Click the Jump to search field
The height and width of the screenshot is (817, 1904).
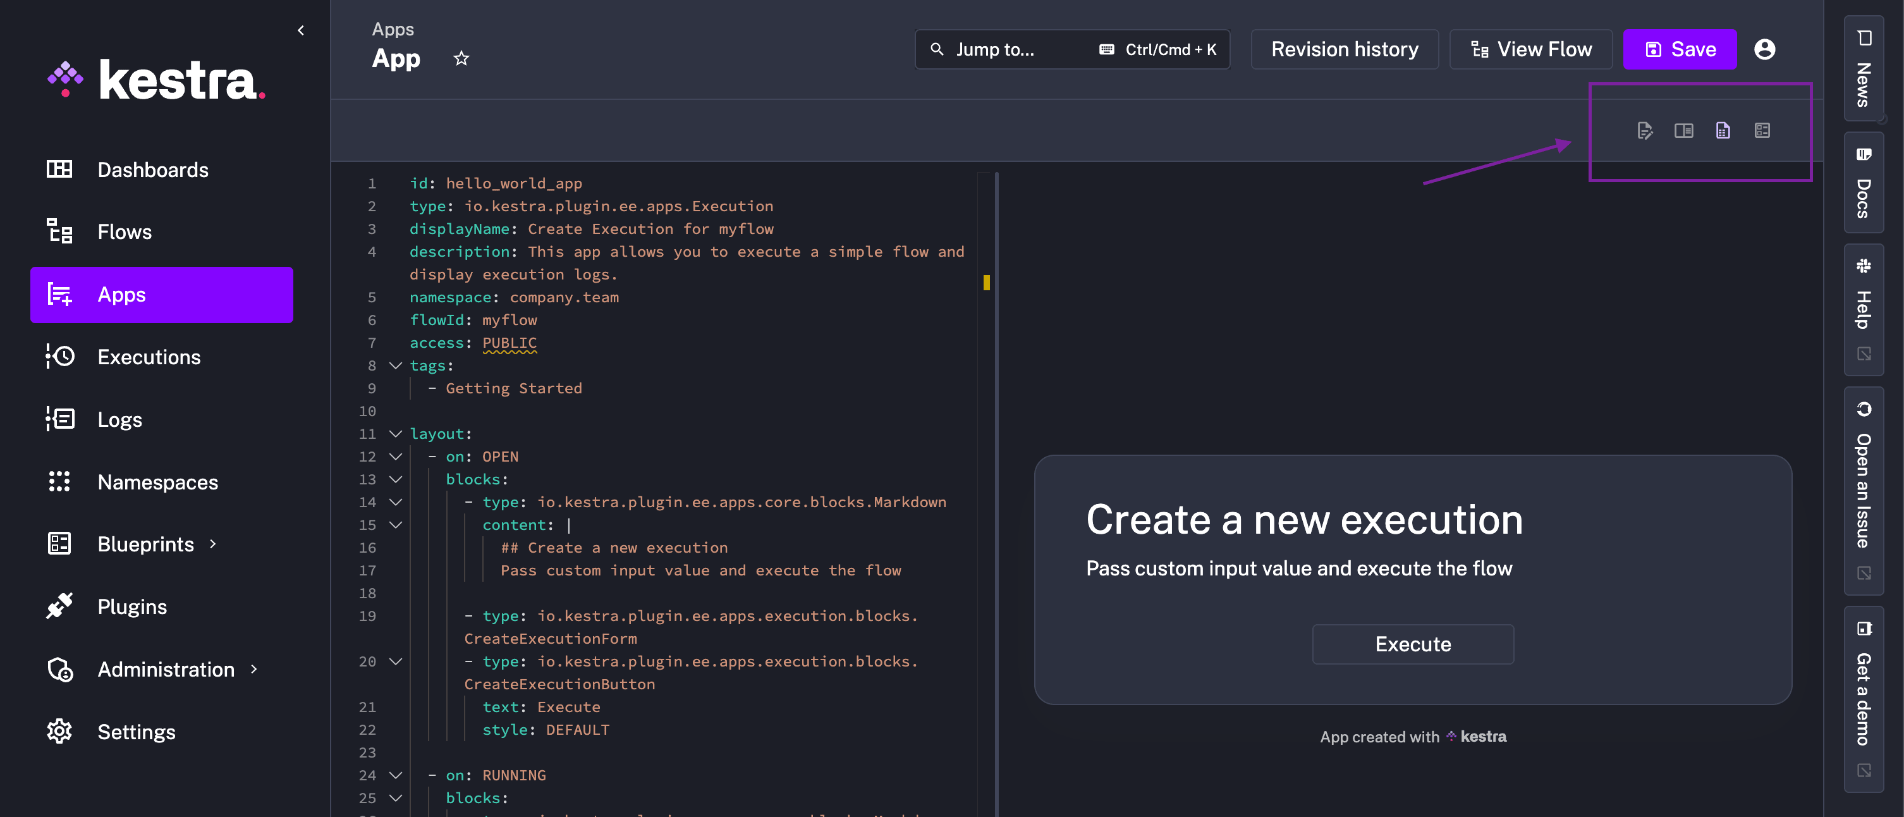pos(996,49)
